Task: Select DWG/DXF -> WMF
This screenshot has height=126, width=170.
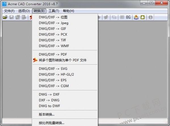Action: point(65,46)
